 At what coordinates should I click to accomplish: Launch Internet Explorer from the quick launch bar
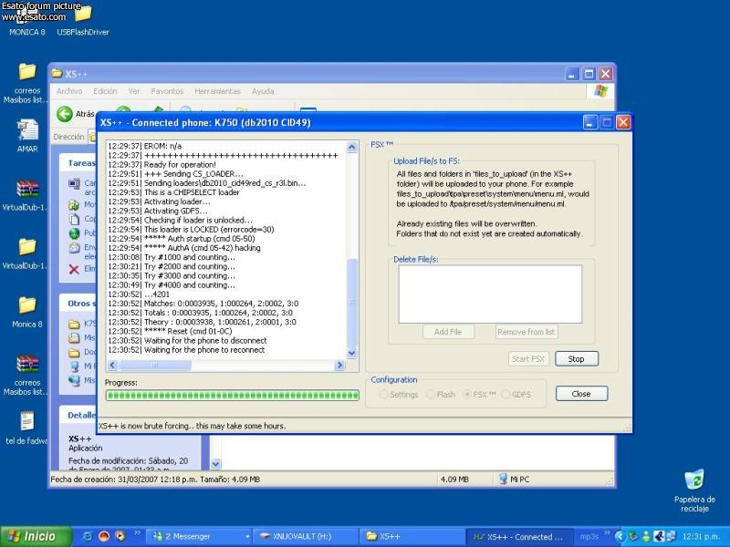tap(87, 536)
